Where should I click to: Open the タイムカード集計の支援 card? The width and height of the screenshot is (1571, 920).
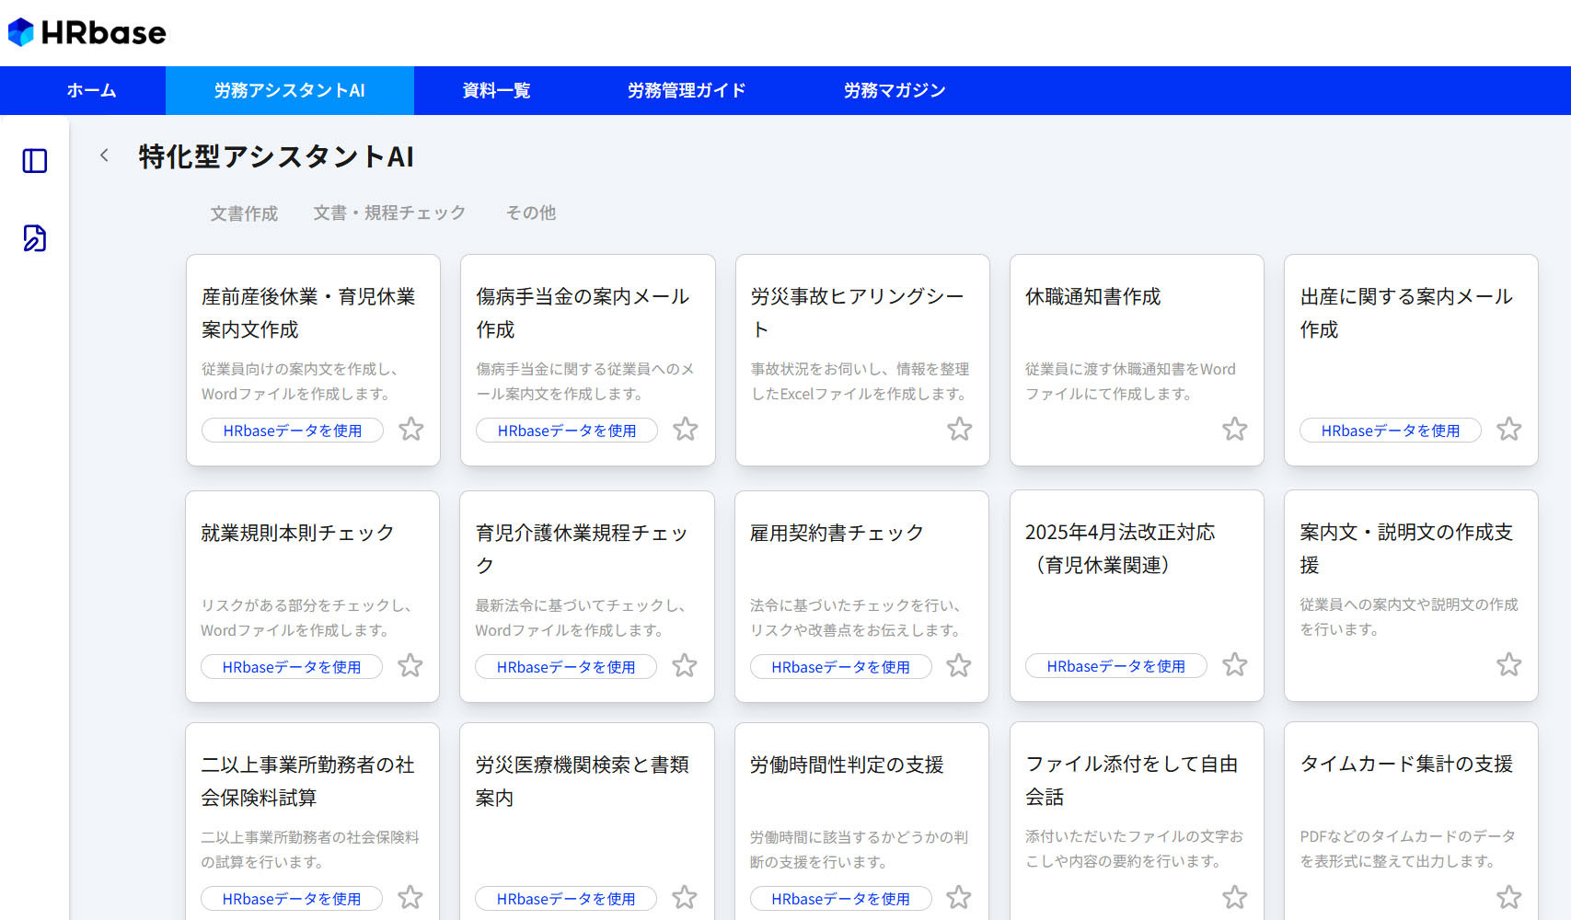1406,764
